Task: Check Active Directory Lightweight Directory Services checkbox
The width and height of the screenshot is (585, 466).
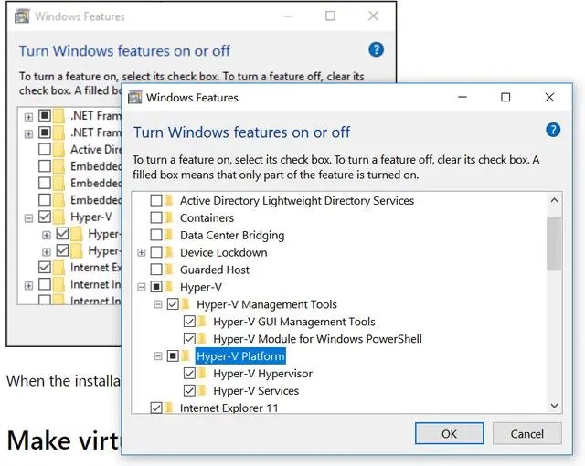Action: (x=156, y=201)
